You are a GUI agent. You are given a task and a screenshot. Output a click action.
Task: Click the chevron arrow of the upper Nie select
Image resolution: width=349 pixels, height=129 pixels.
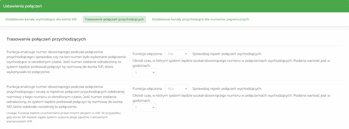pos(186,54)
